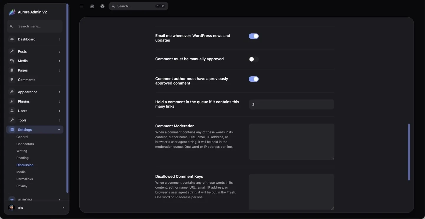The height and width of the screenshot is (219, 425).
Task: Open the kris user menu chevron
Action: tap(63, 208)
